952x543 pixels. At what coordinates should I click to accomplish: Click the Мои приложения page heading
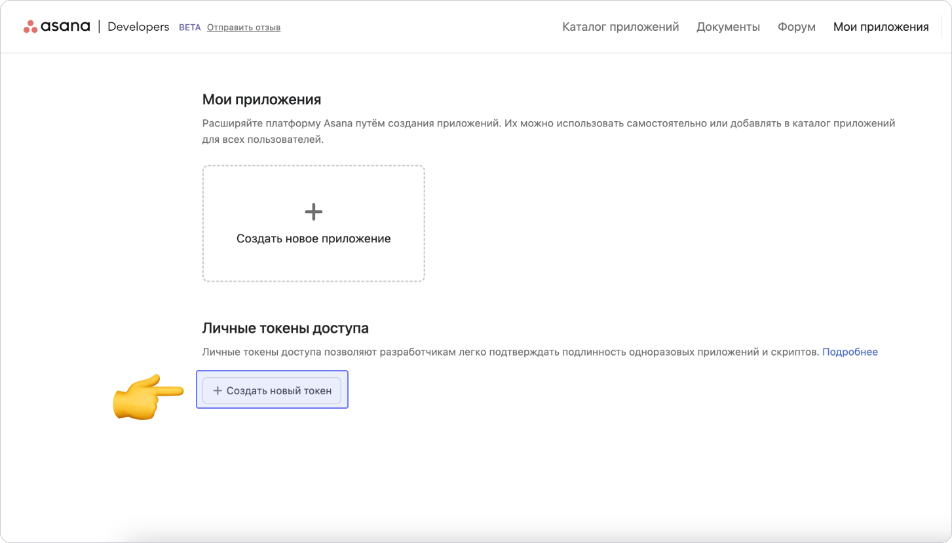pos(261,100)
